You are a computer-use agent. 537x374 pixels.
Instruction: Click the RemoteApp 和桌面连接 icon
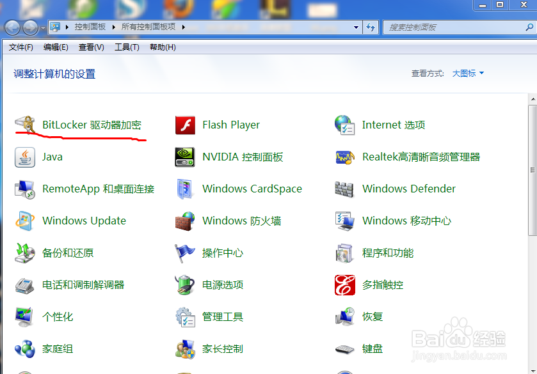pyautogui.click(x=25, y=189)
